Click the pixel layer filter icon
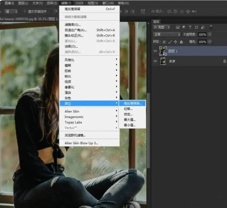 click(x=178, y=27)
